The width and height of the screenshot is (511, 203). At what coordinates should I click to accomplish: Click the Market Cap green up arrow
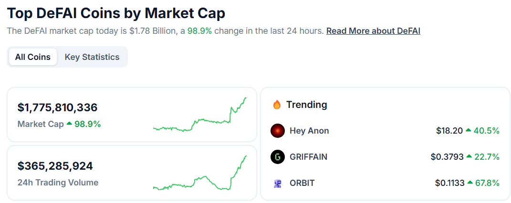(69, 124)
